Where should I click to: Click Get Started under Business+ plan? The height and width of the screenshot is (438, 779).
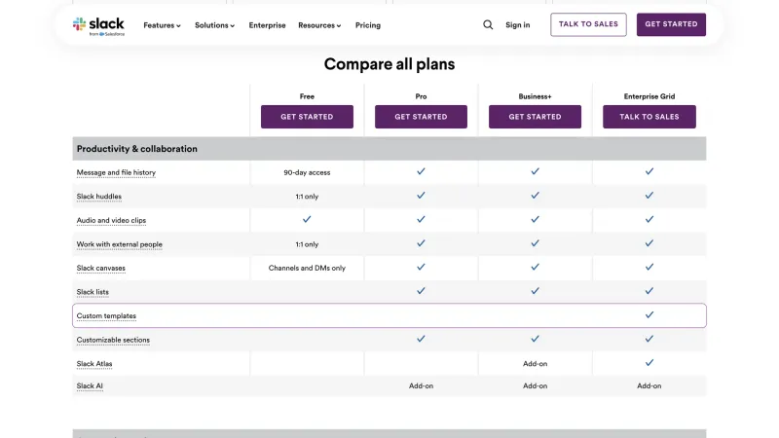tap(535, 117)
